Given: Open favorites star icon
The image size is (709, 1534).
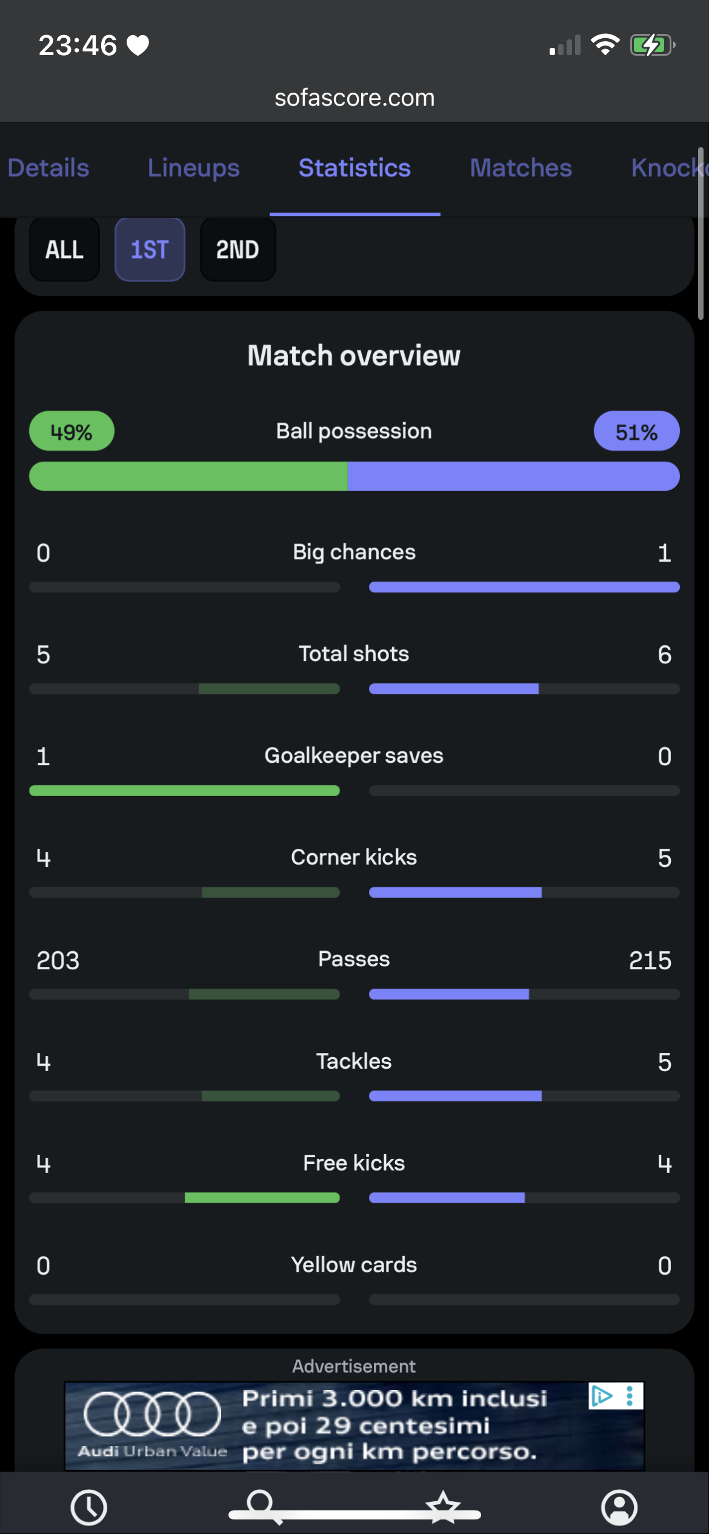Looking at the screenshot, I should (444, 1506).
